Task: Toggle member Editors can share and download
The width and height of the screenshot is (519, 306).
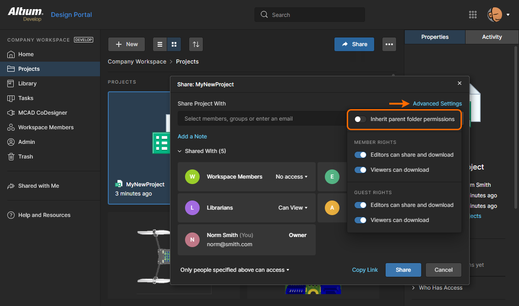Action: (x=360, y=155)
